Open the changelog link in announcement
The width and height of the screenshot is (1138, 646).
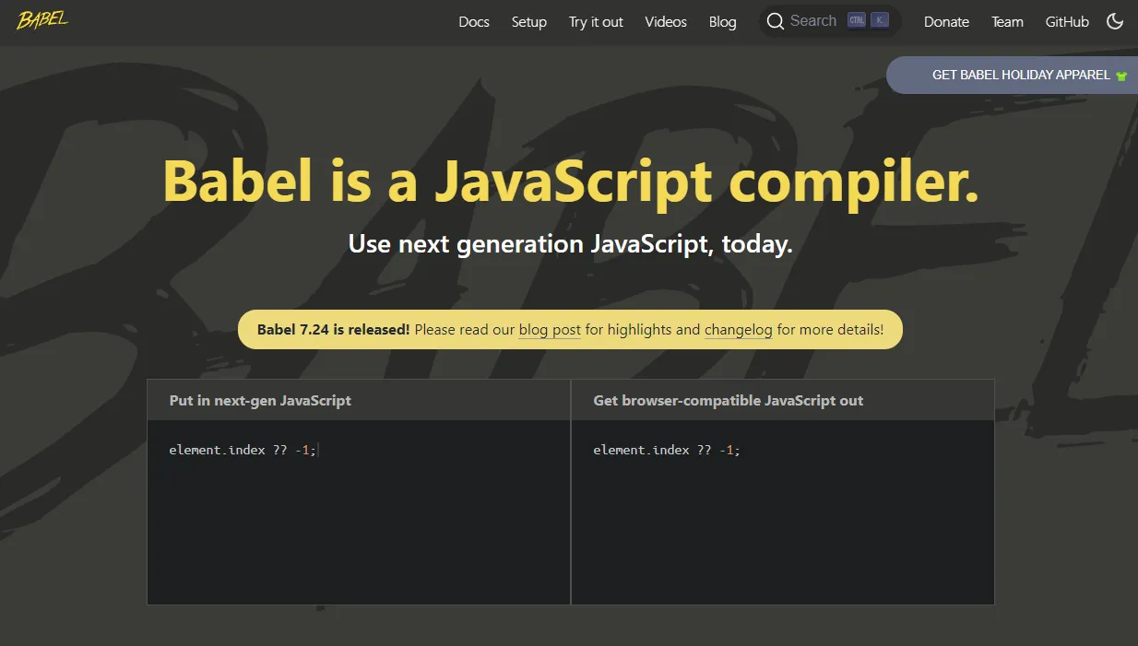738,329
